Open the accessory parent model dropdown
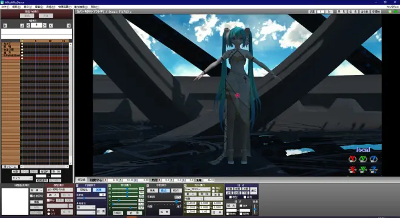400x218 pixels. coord(193,199)
